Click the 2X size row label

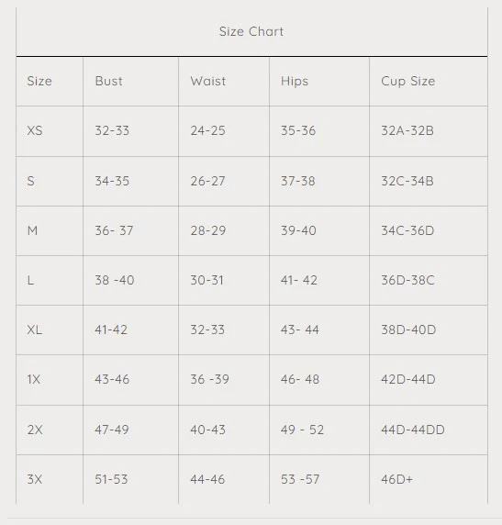(x=35, y=430)
